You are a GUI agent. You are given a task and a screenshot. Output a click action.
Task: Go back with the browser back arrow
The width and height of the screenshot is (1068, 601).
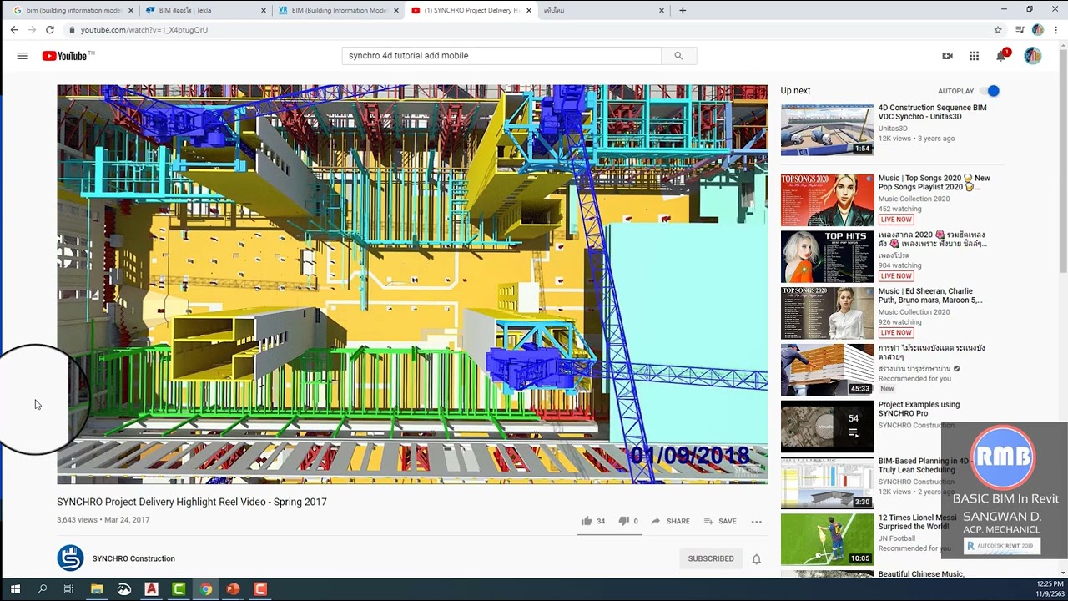click(x=14, y=29)
